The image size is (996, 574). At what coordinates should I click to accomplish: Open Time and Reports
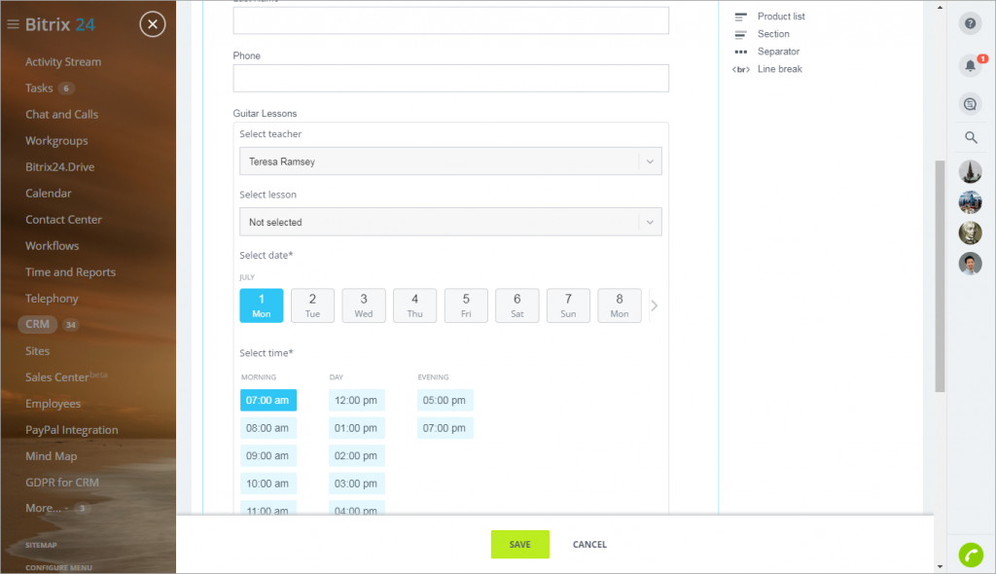pyautogui.click(x=70, y=272)
